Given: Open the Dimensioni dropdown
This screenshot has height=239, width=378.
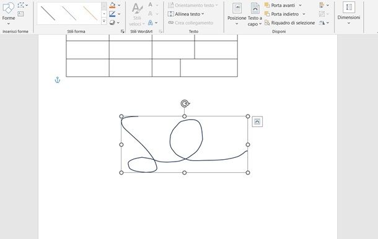Looking at the screenshot, I should 349,13.
